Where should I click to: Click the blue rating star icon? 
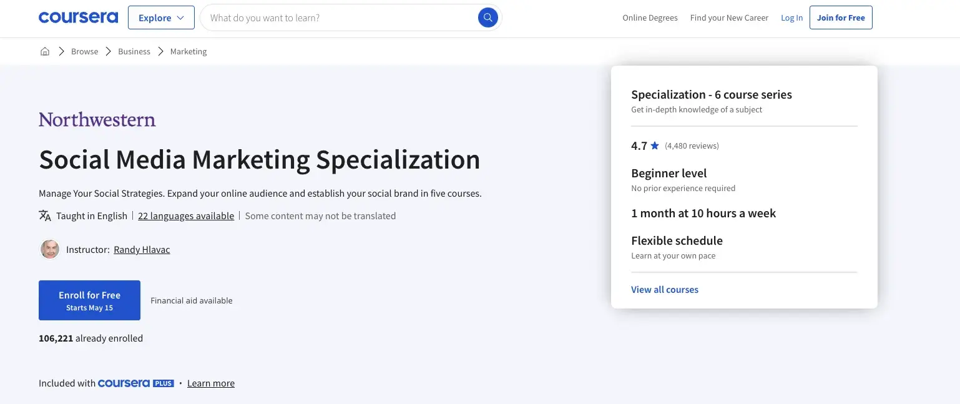[655, 145]
